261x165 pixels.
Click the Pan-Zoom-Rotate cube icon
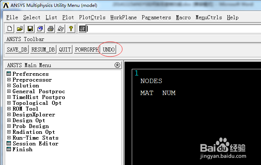pos(40,29)
